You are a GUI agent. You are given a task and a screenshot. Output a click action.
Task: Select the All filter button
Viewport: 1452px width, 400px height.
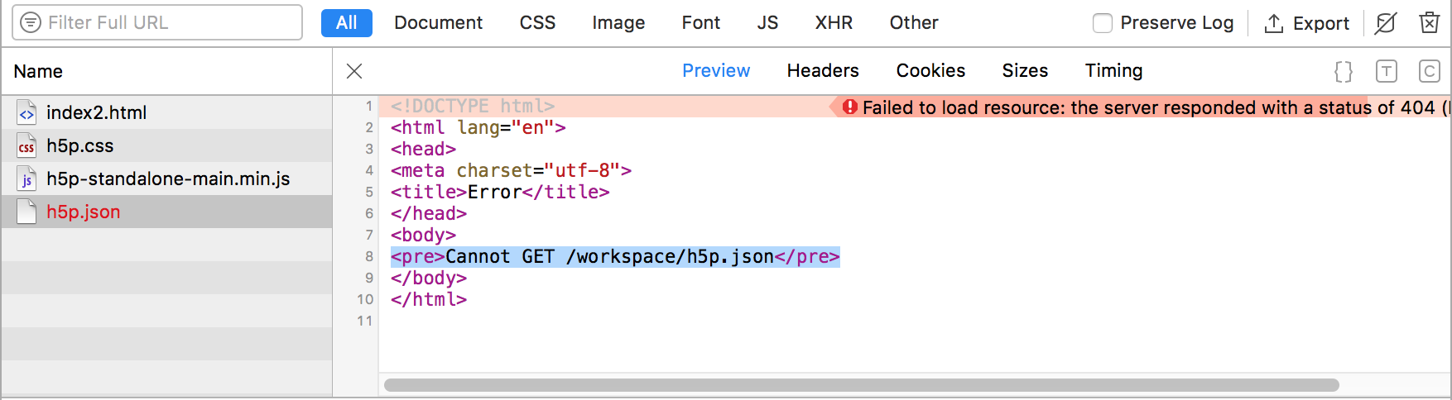[x=346, y=23]
